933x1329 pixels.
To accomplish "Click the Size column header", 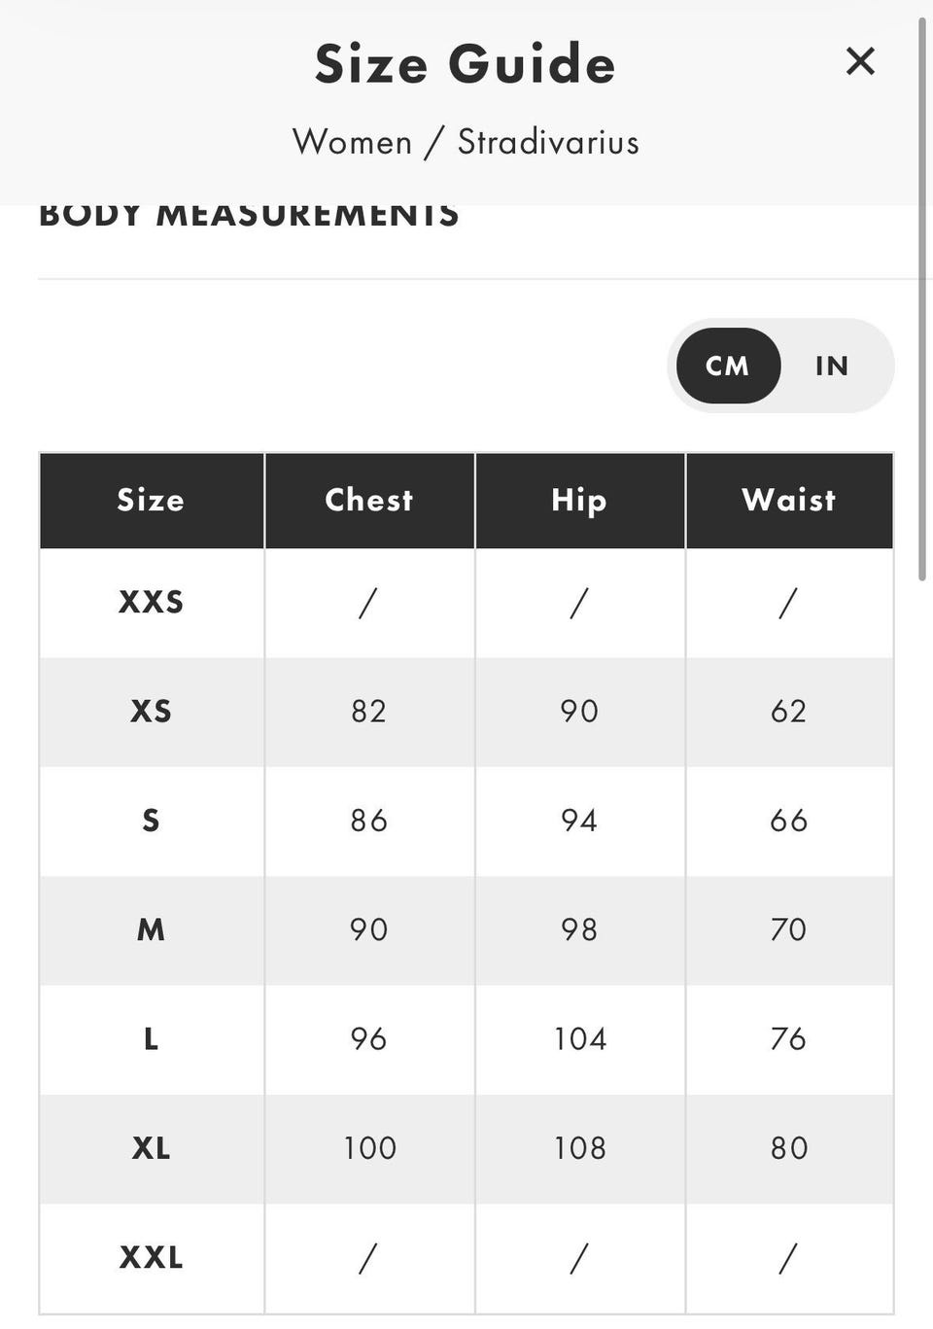I will coord(151,500).
